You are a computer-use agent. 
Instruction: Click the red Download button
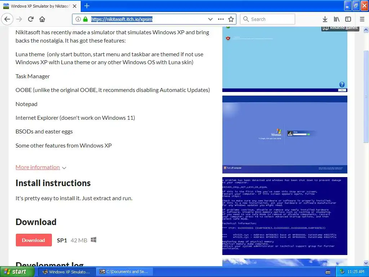(34, 240)
